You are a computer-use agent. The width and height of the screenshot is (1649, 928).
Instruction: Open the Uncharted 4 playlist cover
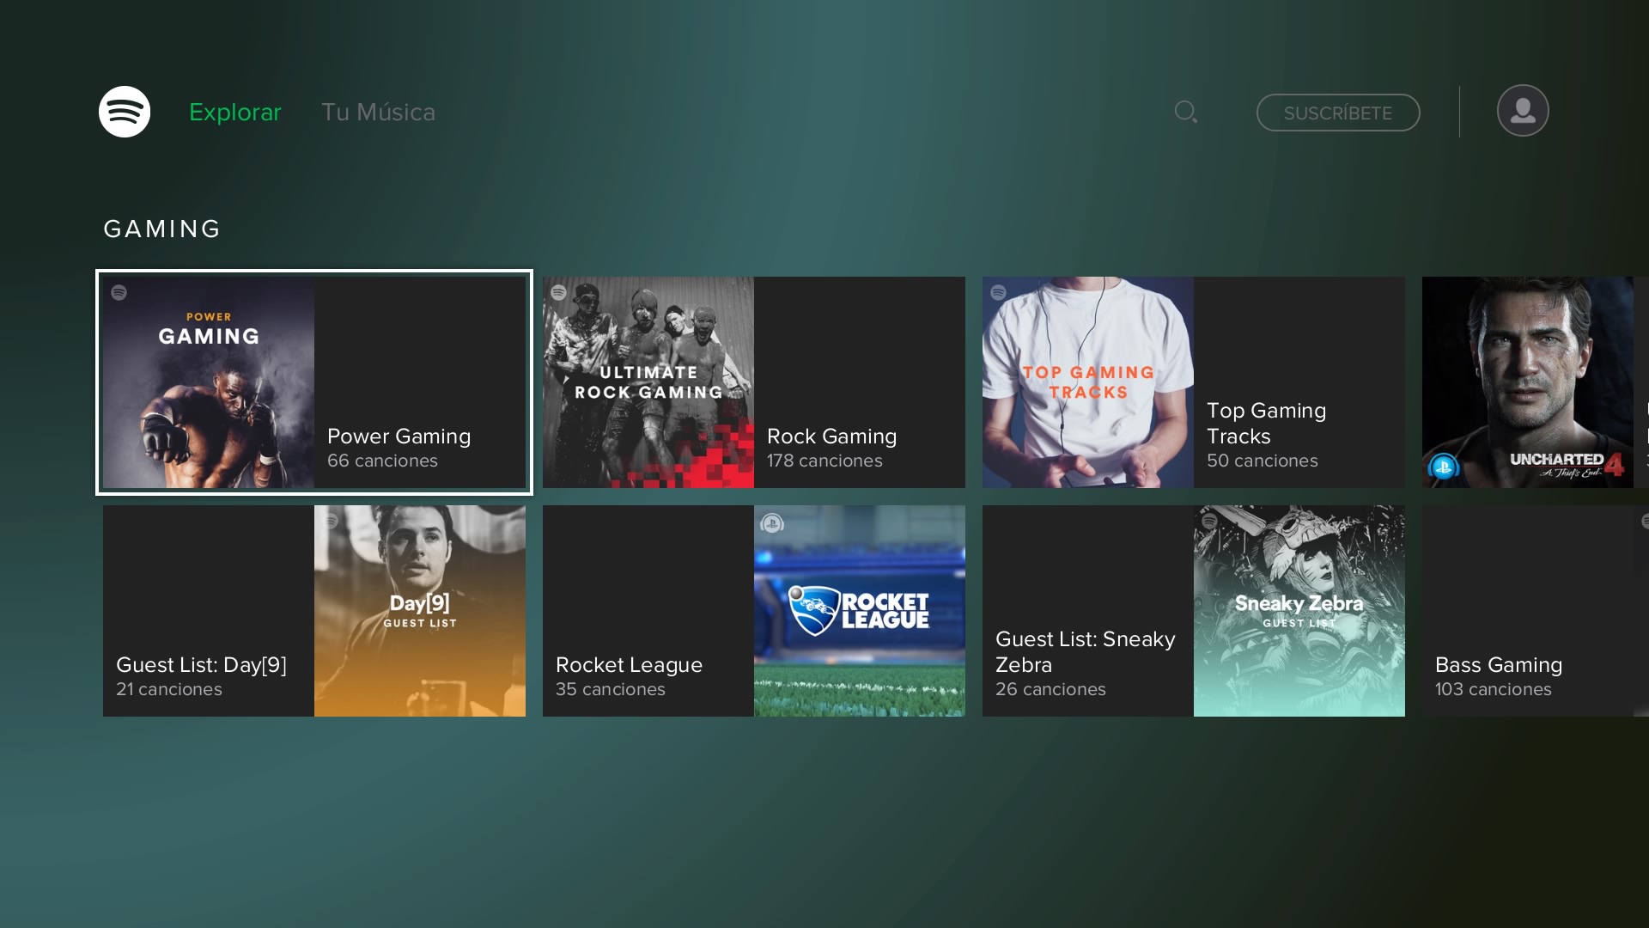pos(1528,382)
